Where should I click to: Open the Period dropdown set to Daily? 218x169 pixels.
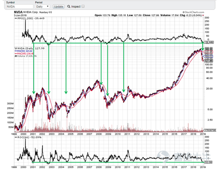pos(42,6)
